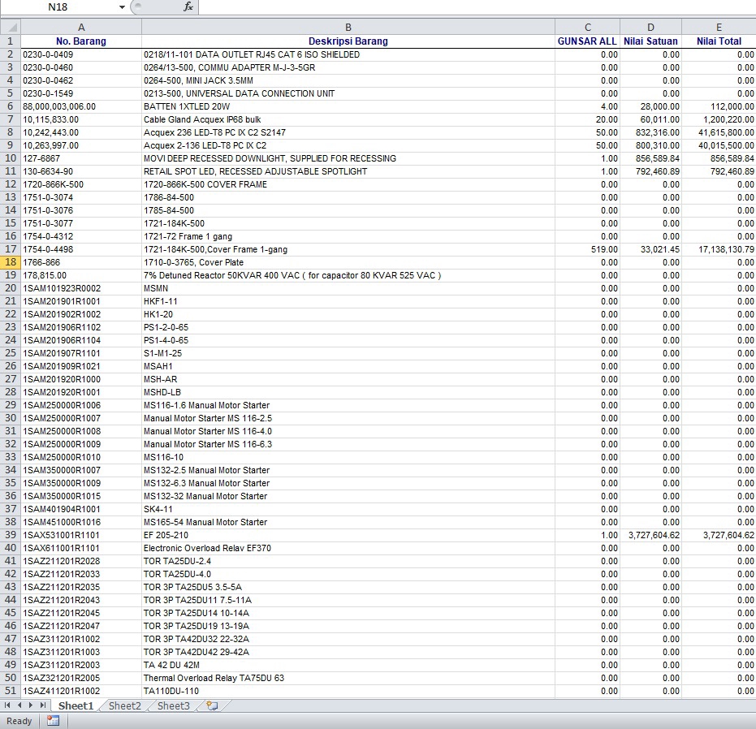
Task: Click the Insert Function (fx) icon
Action: pos(188,6)
